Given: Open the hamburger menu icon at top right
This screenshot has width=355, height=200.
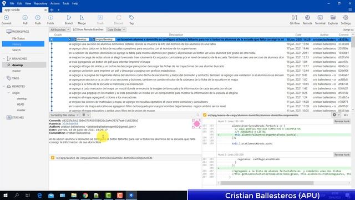Looking at the screenshot, I should click(x=350, y=9).
